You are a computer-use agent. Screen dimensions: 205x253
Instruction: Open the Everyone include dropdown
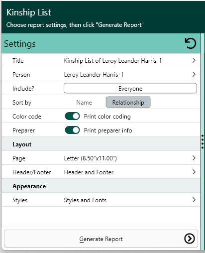pyautogui.click(x=130, y=88)
